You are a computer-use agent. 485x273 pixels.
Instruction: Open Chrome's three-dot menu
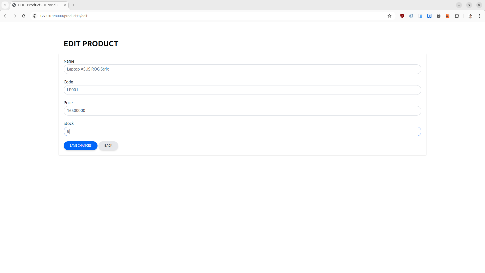pyautogui.click(x=479, y=16)
